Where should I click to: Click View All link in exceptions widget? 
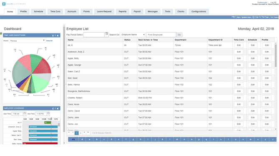coord(49,41)
